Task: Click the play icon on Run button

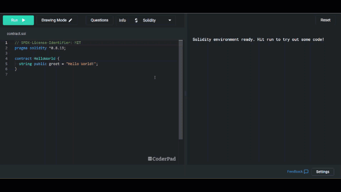Action: (x=24, y=20)
